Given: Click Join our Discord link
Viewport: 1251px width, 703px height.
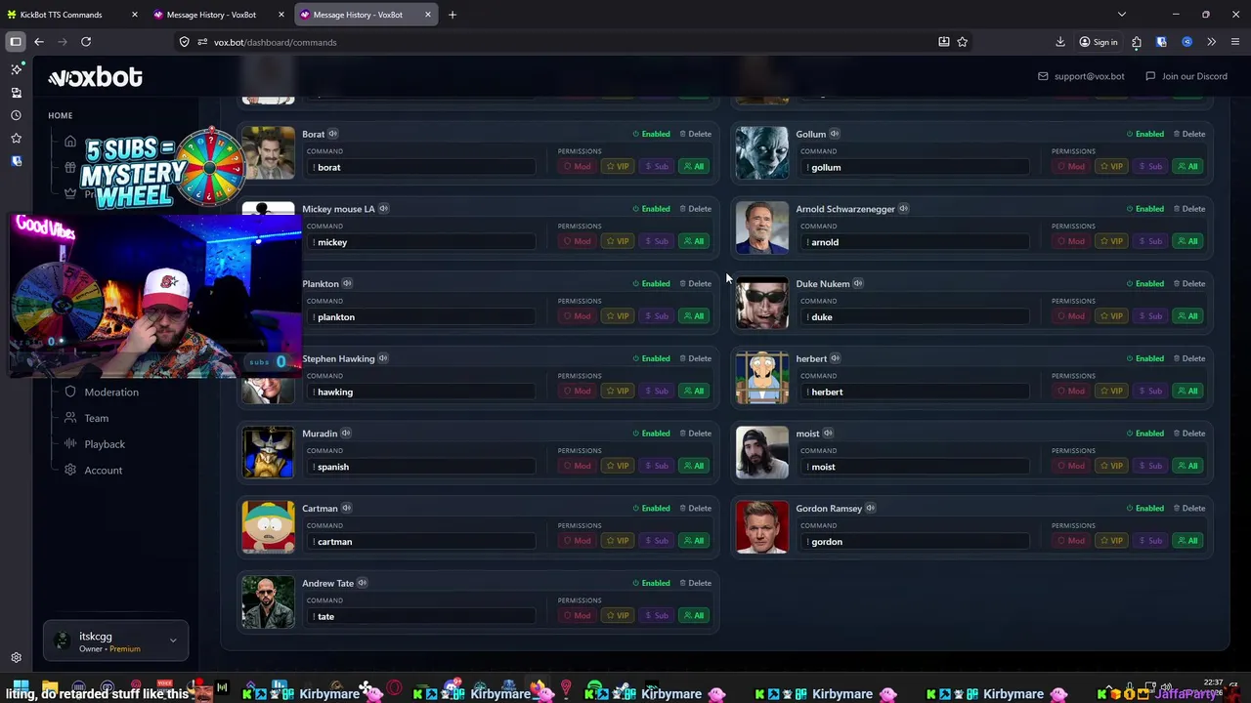Looking at the screenshot, I should (x=1186, y=76).
